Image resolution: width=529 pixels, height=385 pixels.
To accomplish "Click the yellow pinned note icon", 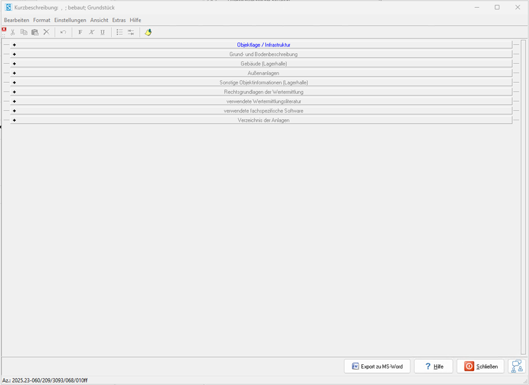I will tap(148, 32).
